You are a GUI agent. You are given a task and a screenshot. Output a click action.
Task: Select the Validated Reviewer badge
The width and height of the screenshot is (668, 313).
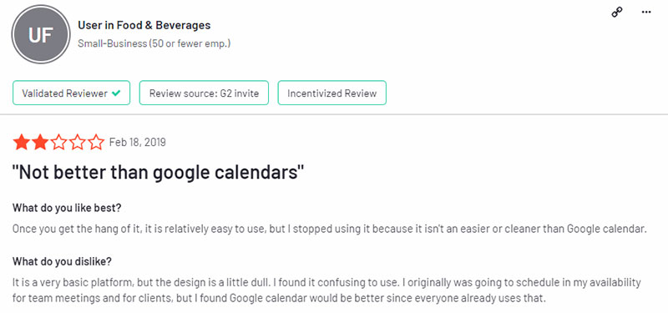[x=71, y=93]
